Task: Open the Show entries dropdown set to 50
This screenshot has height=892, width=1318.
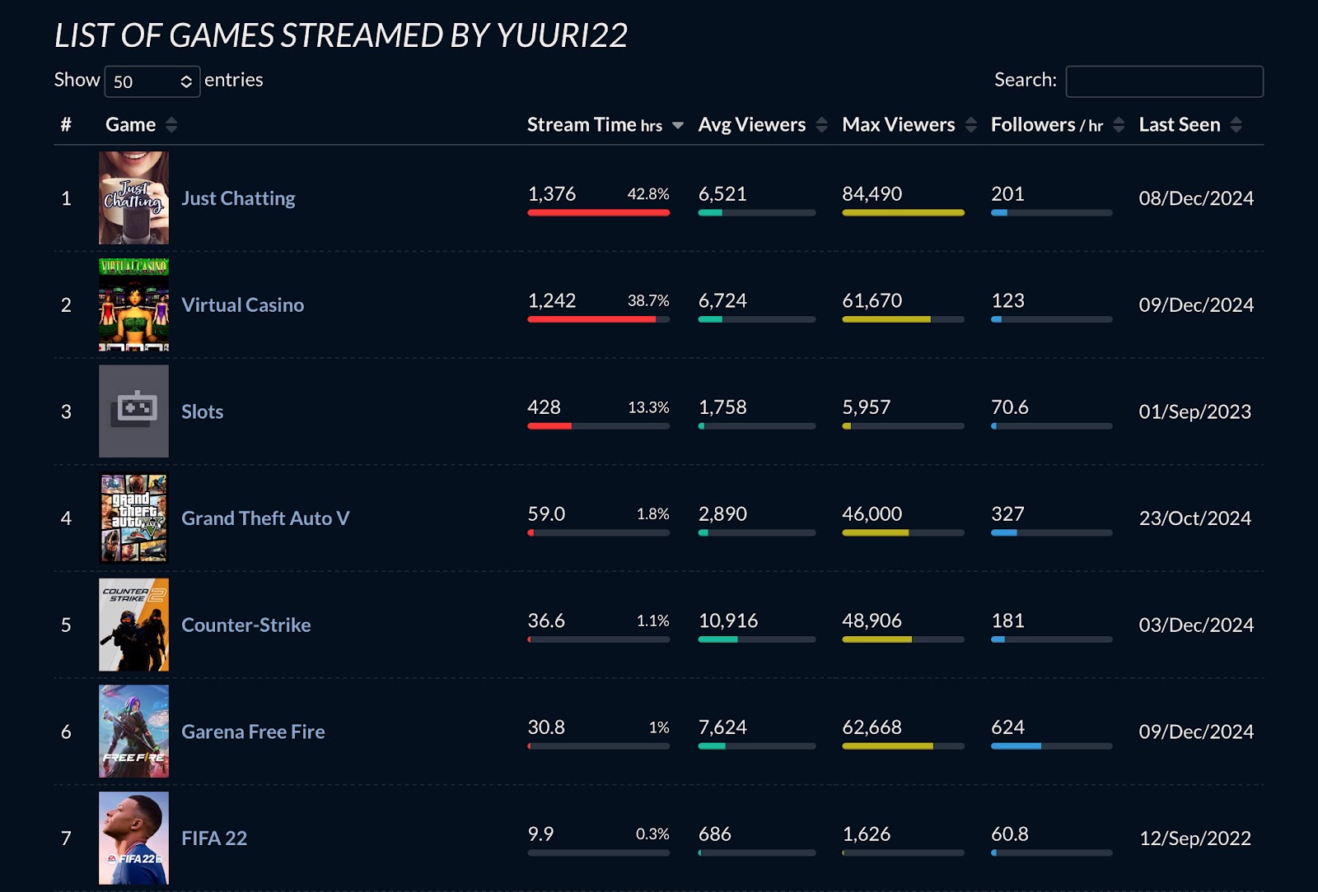Action: (152, 81)
